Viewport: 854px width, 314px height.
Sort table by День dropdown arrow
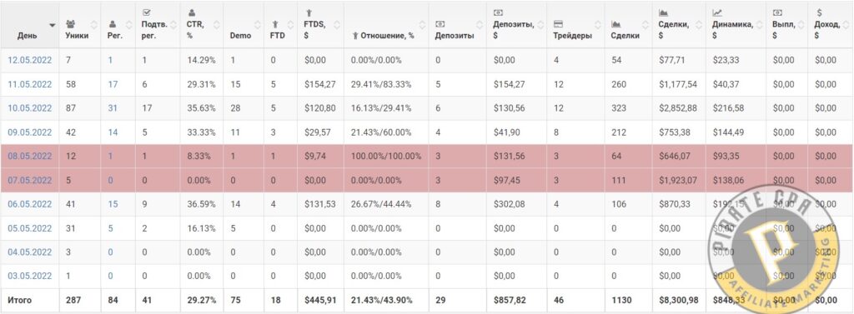(x=53, y=25)
